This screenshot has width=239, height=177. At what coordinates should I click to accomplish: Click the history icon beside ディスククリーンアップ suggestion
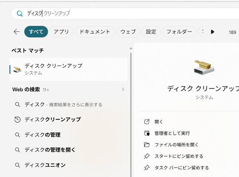pyautogui.click(x=17, y=119)
